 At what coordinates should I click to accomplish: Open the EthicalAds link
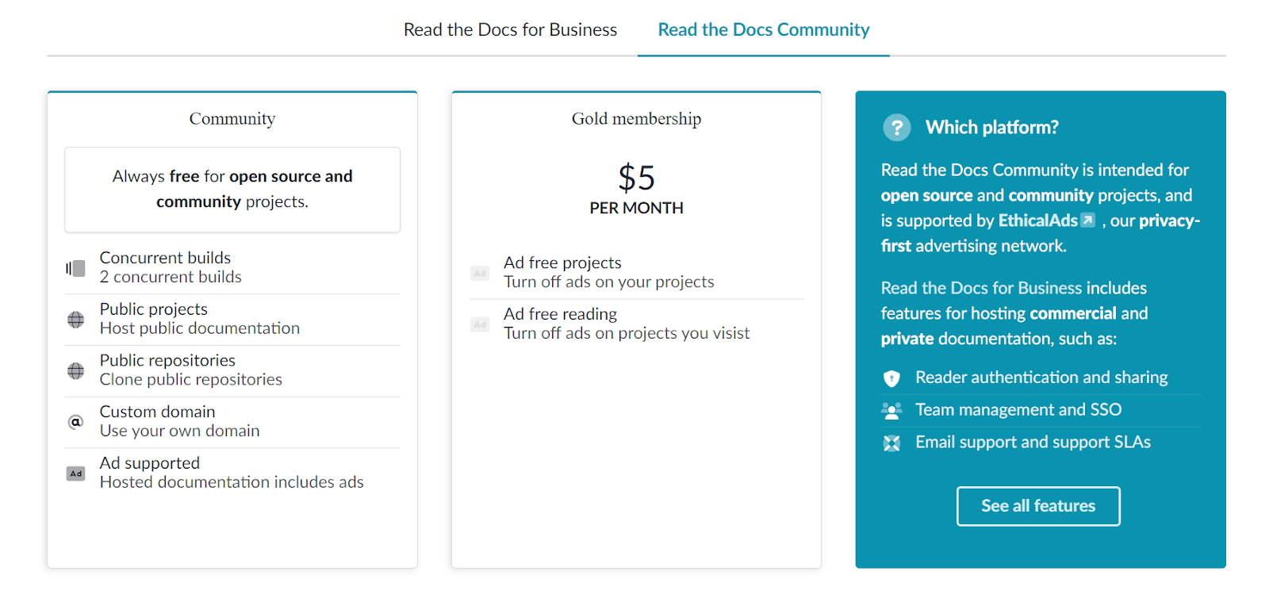(x=1037, y=220)
